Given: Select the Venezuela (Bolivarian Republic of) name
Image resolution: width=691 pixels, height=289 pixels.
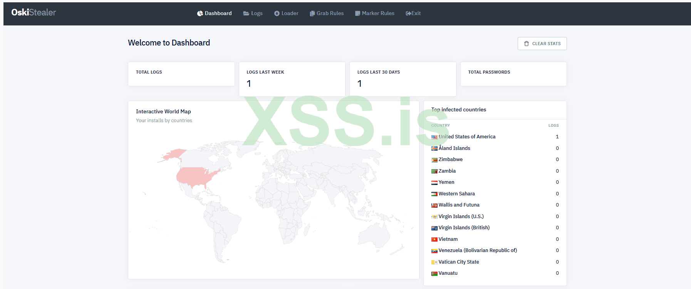Looking at the screenshot, I should [x=478, y=250].
